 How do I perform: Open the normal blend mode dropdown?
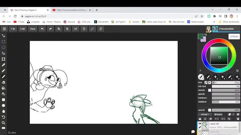205,114
